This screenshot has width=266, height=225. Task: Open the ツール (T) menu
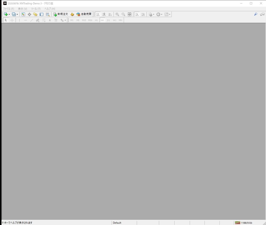click(x=36, y=9)
